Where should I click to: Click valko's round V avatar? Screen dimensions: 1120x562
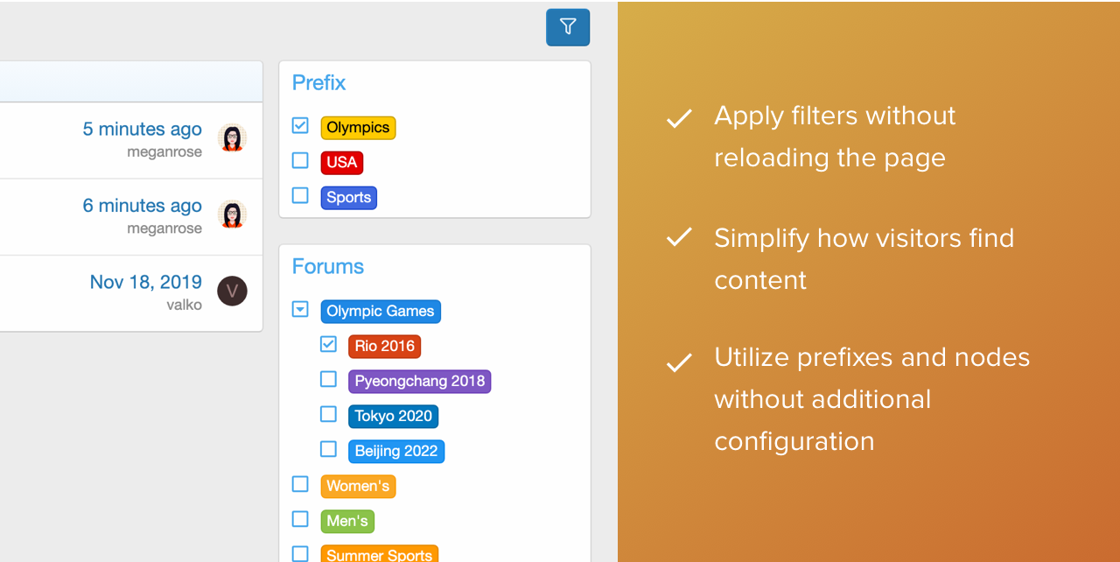[x=232, y=292]
